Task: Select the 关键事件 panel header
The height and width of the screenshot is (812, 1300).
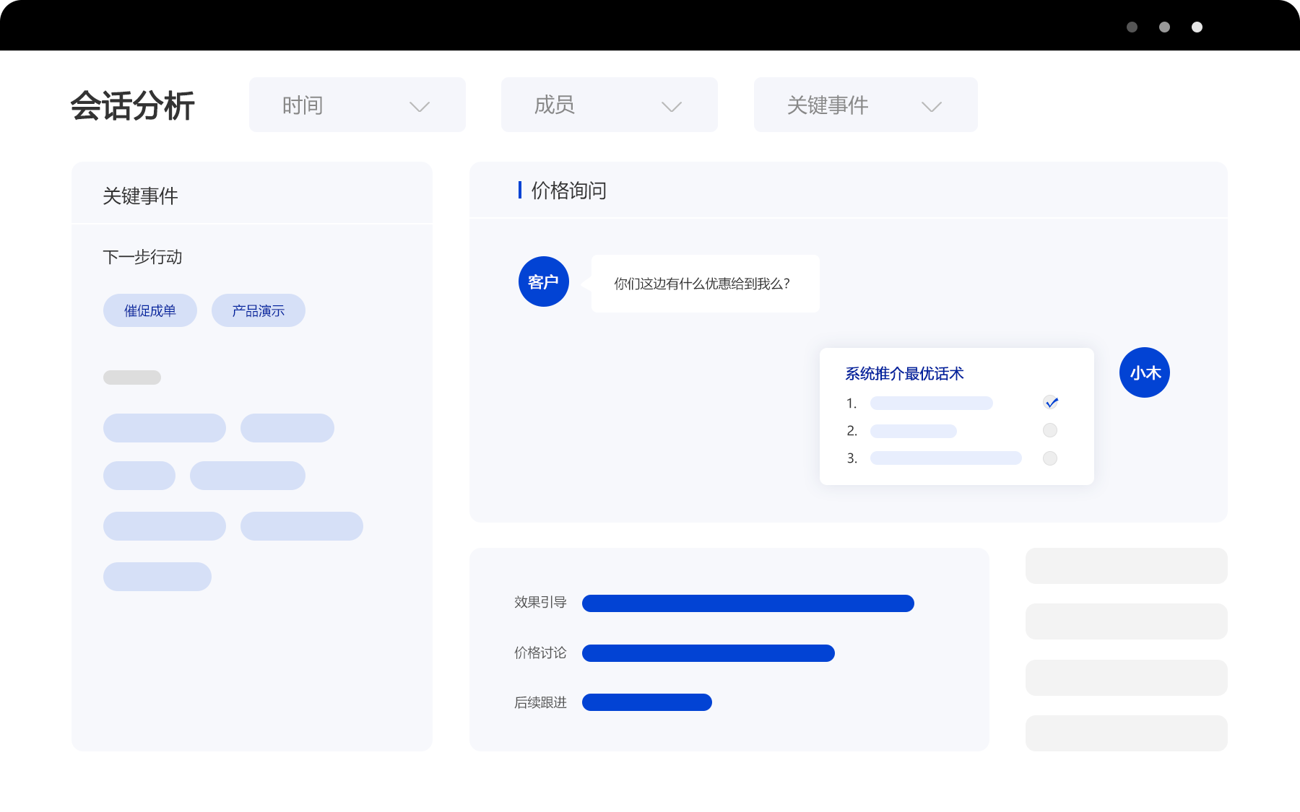Action: [140, 196]
